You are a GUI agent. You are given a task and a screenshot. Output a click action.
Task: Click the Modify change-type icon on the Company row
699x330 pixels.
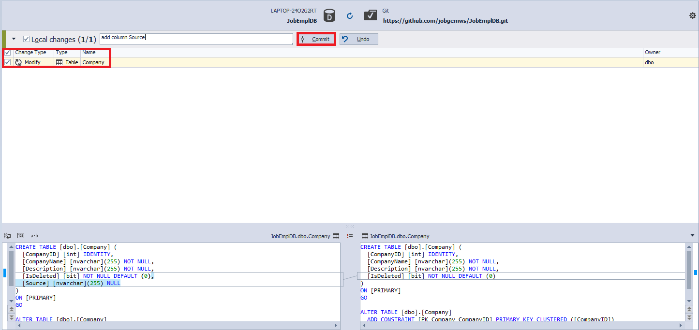pos(18,62)
